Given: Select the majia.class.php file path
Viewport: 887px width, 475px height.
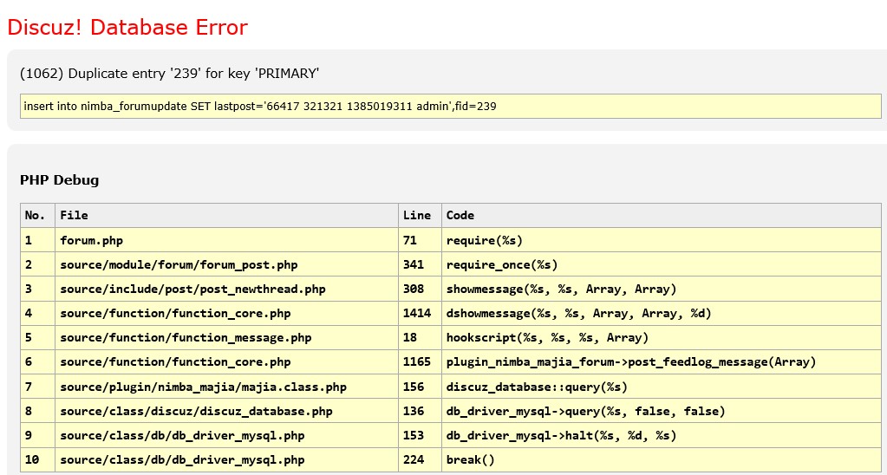Looking at the screenshot, I should click(203, 387).
